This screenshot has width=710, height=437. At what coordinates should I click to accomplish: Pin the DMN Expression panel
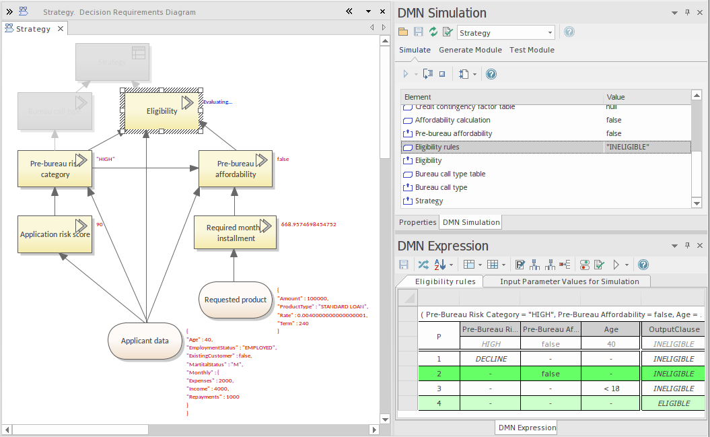point(687,246)
